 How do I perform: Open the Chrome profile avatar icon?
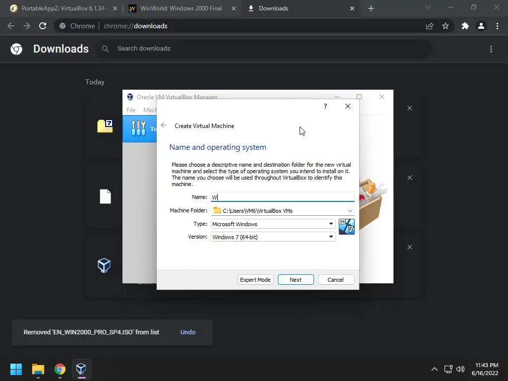pos(481,26)
